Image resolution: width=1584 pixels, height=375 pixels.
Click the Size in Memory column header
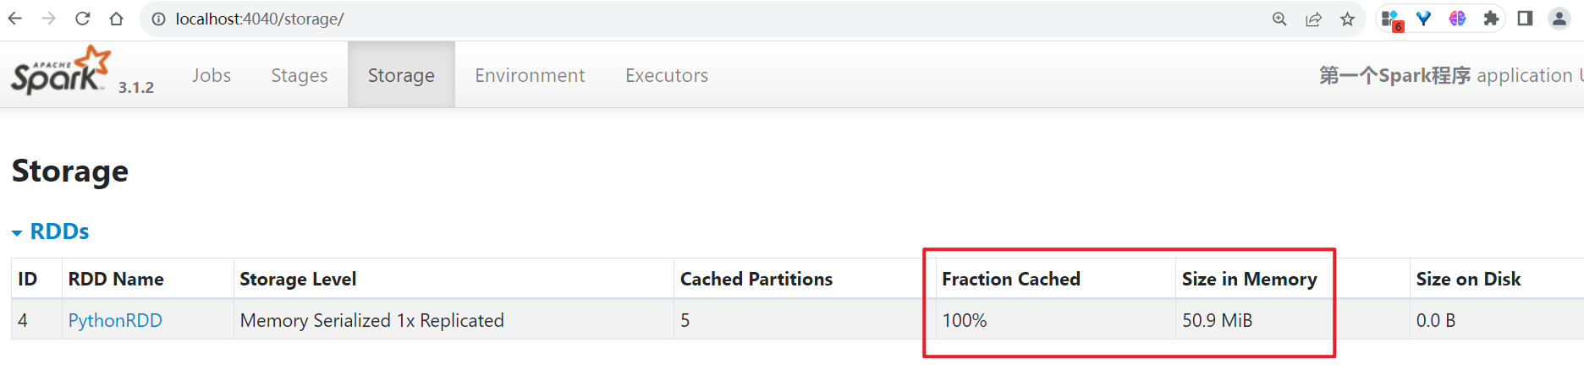(1249, 280)
